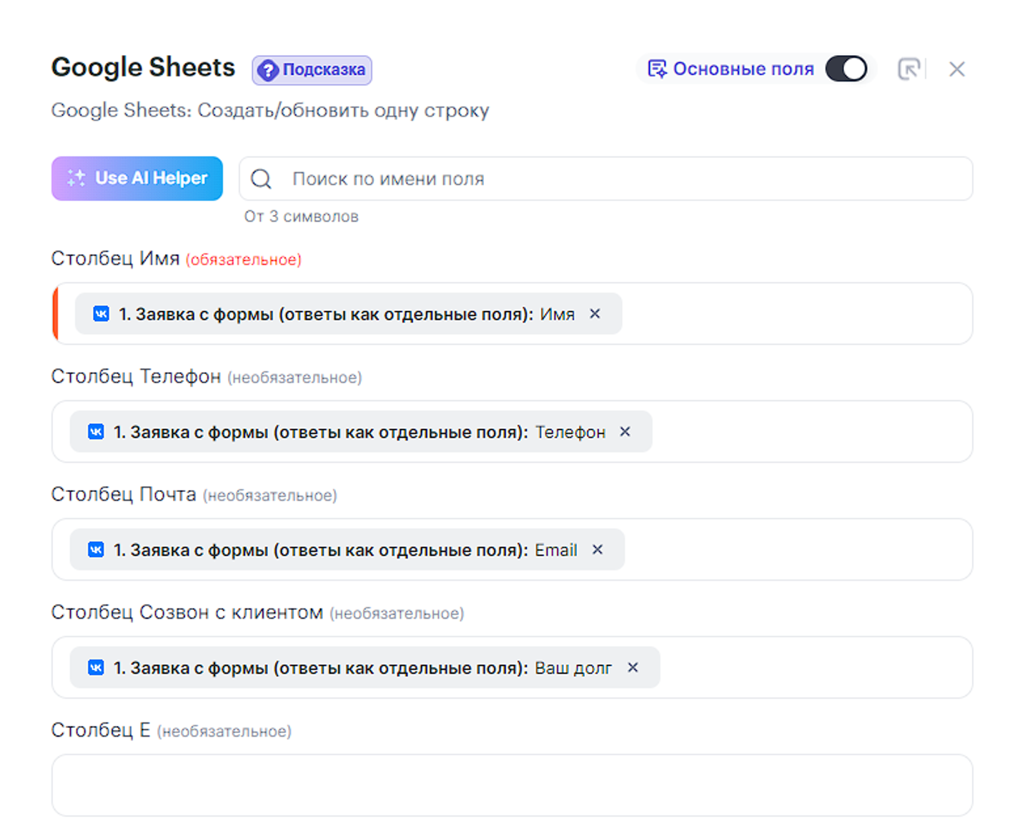
Task: Remove the Имя tag from Столбец Имя
Action: (595, 314)
